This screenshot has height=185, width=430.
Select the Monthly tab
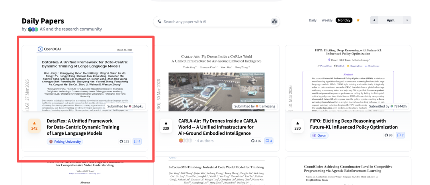[344, 20]
